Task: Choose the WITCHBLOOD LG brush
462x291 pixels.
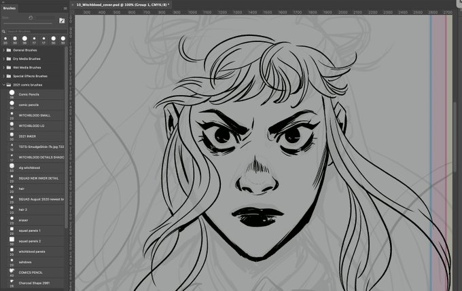Action: click(35, 126)
